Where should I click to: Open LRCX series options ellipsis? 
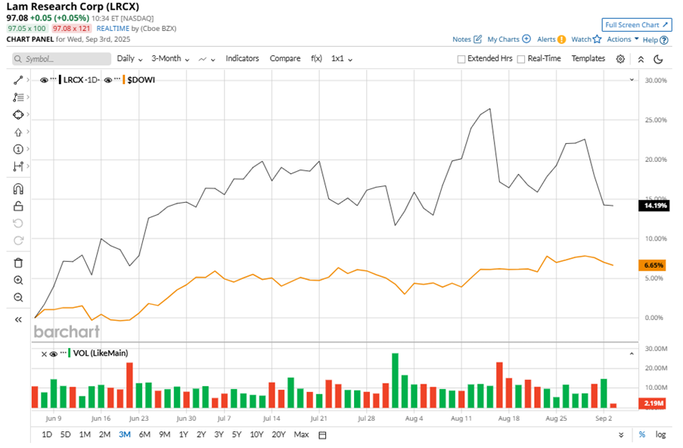pyautogui.click(x=54, y=79)
